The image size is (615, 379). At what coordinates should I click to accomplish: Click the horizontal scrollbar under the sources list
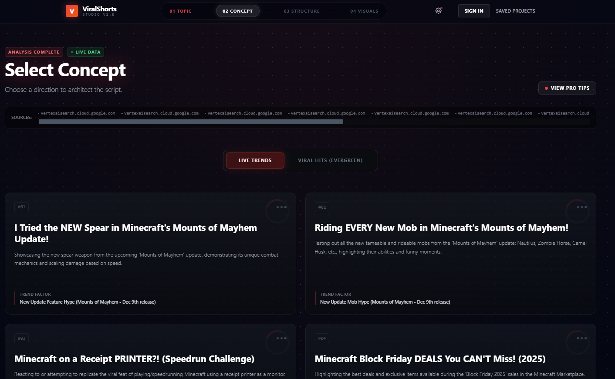click(191, 122)
